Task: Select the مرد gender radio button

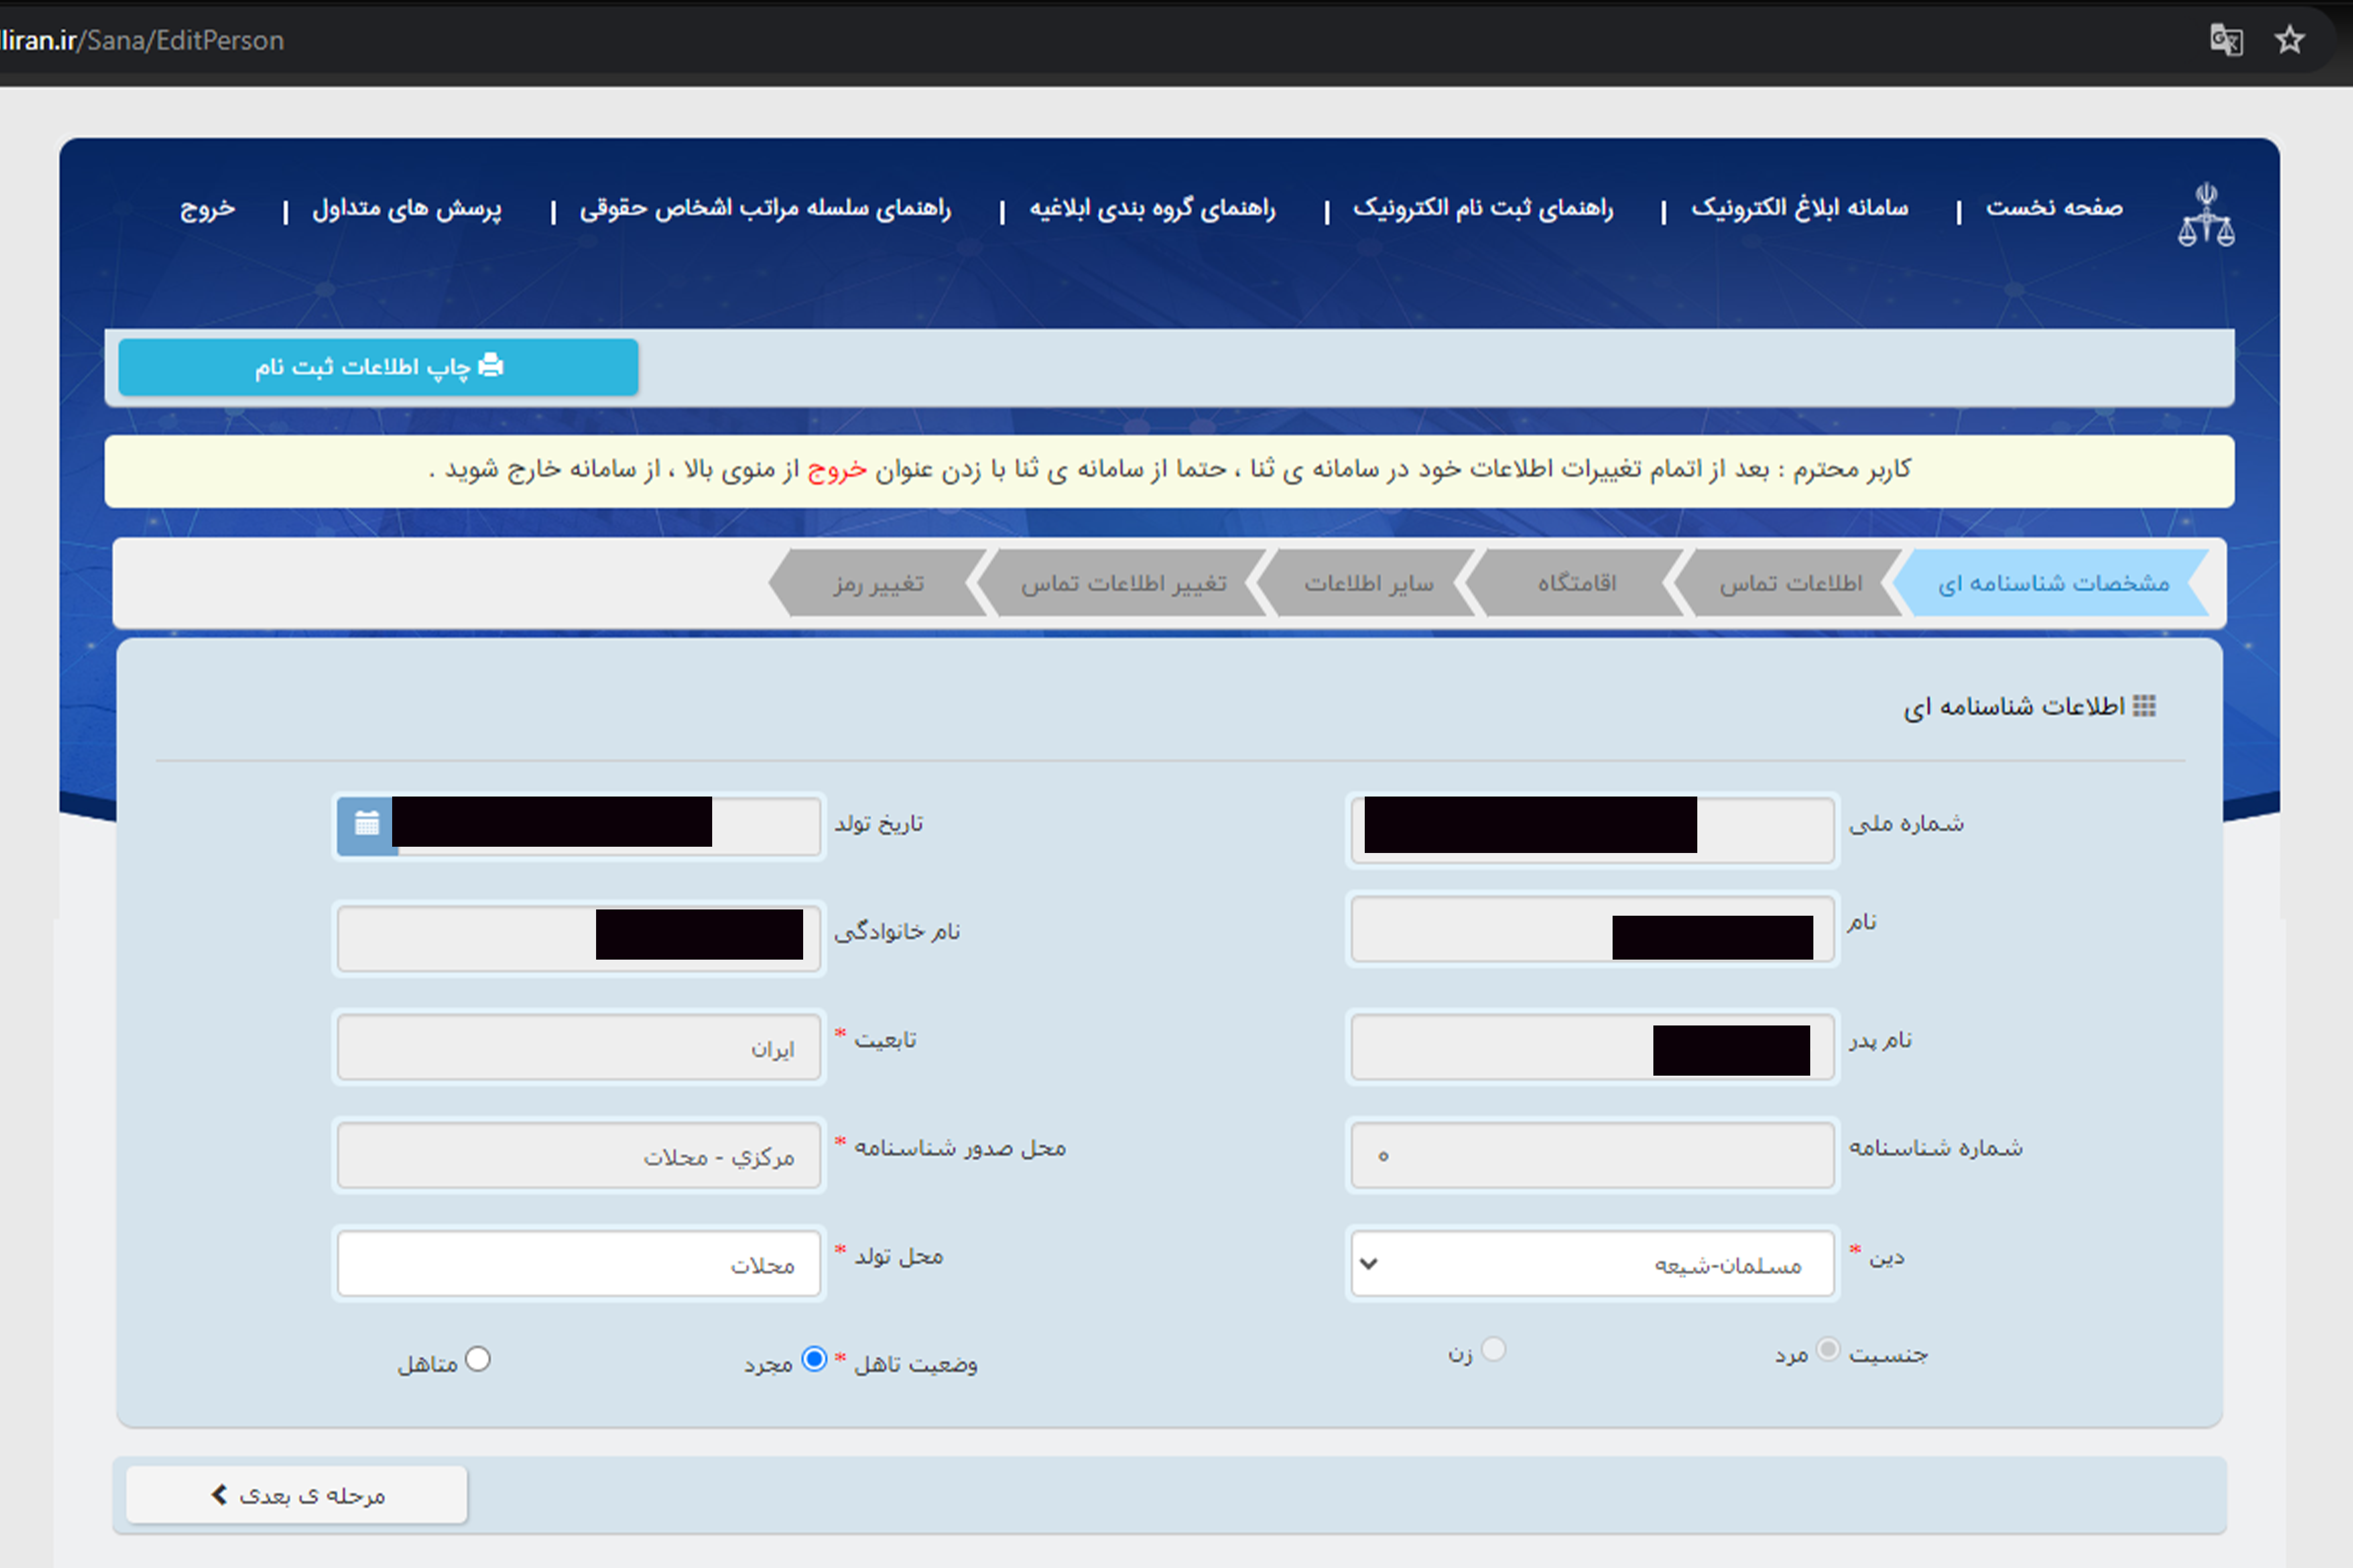Action: (x=1828, y=1350)
